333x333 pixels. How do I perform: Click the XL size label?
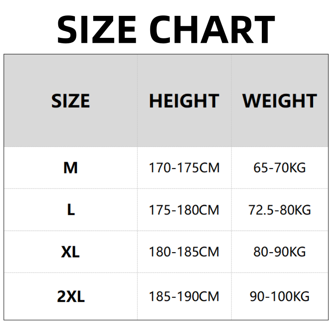(70, 252)
